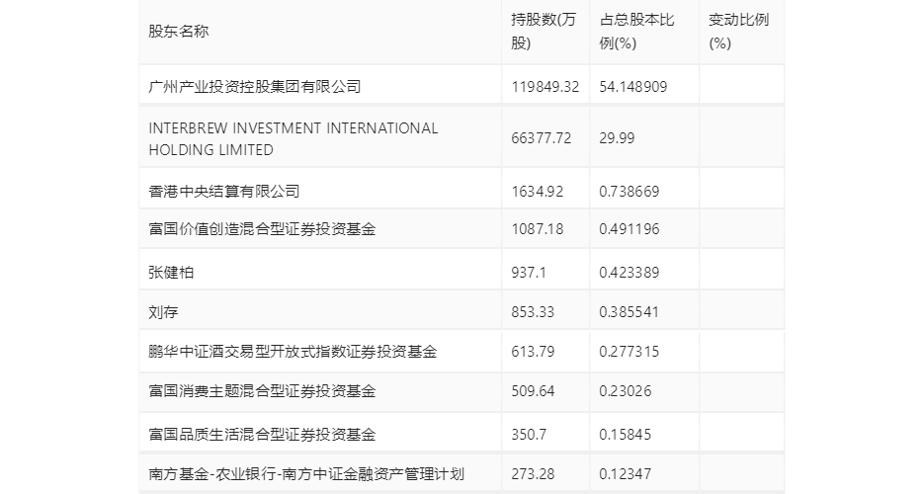Select 南方基金-农业银行-南方中证金融资产管理计划 name
This screenshot has width=924, height=494.
click(306, 474)
